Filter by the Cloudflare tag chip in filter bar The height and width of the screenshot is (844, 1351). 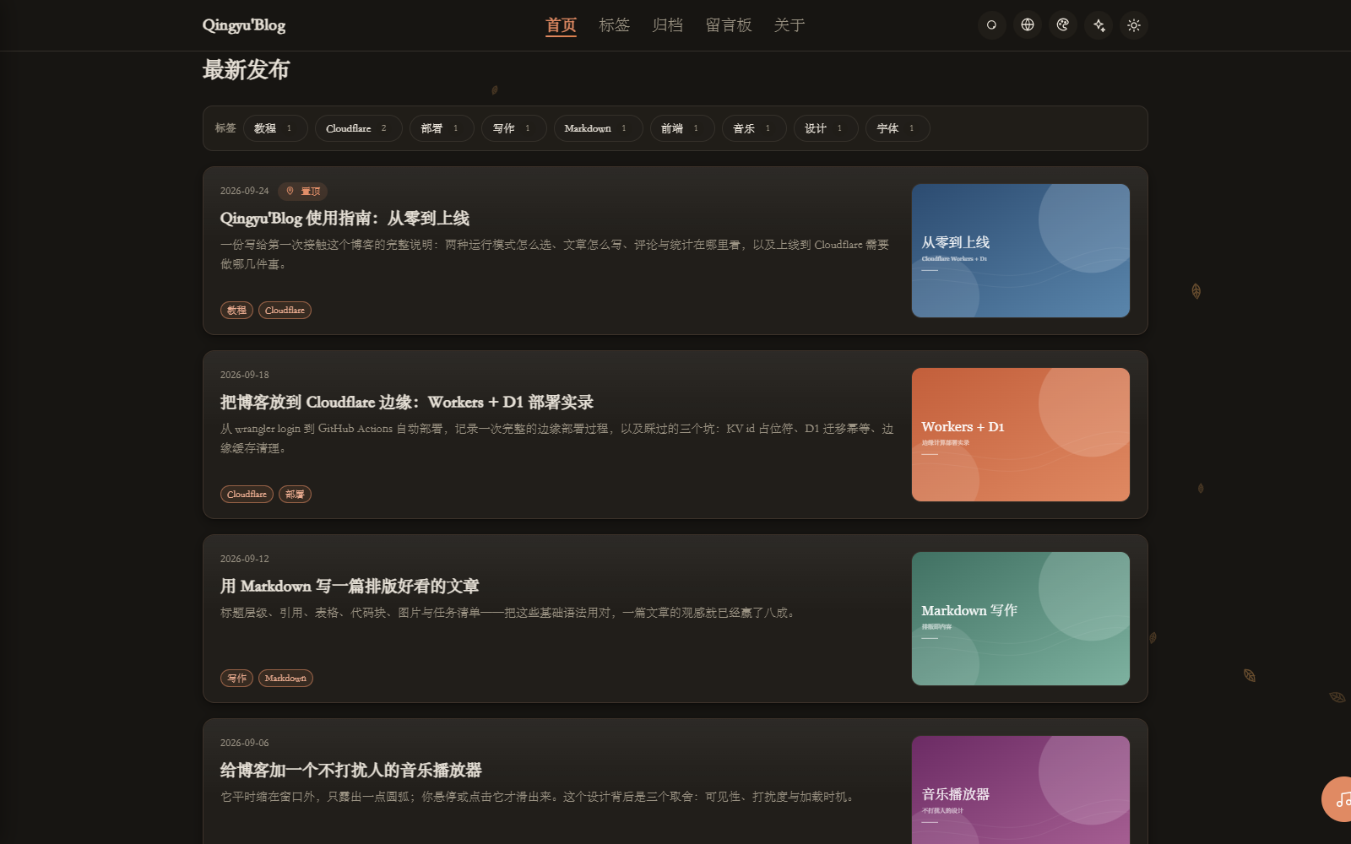(358, 128)
